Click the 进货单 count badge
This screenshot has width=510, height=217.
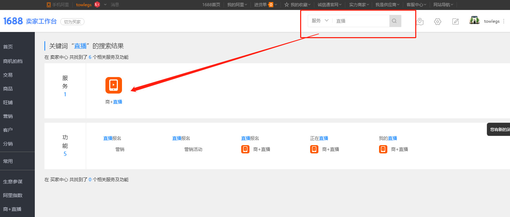click(x=271, y=5)
